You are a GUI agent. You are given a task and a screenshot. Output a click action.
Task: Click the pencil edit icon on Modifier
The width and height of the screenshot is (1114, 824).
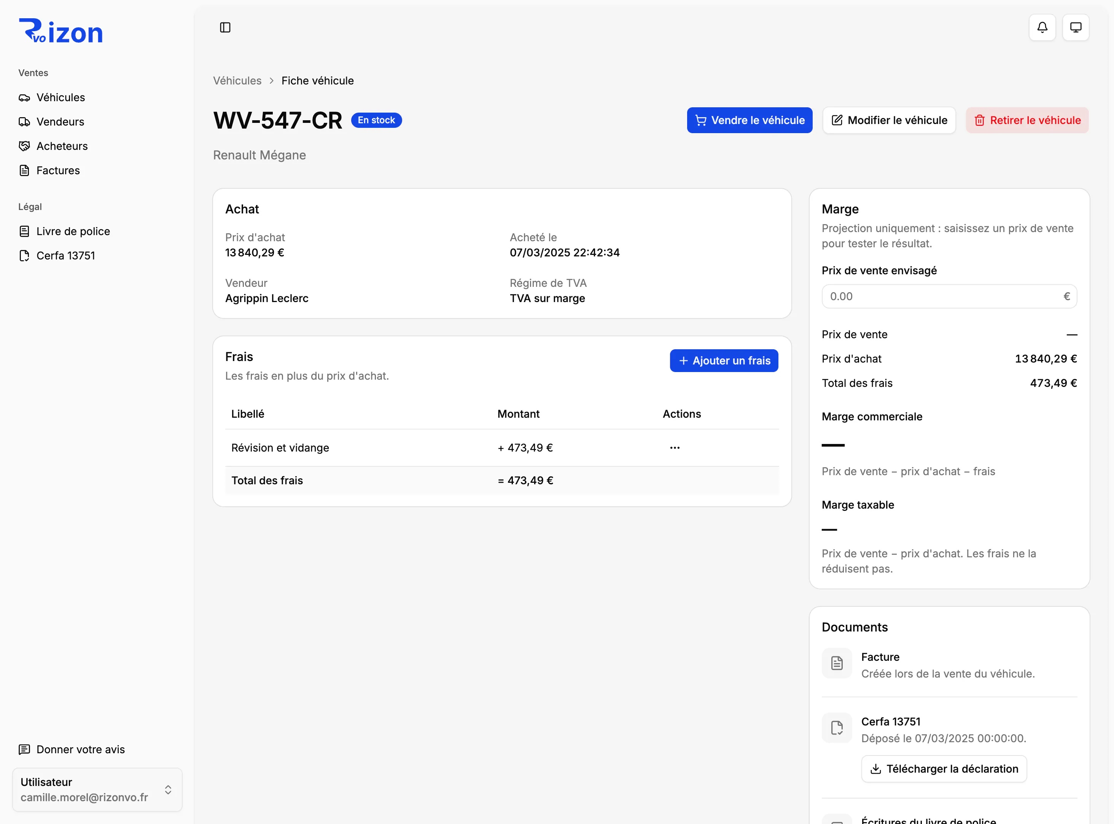pos(837,120)
